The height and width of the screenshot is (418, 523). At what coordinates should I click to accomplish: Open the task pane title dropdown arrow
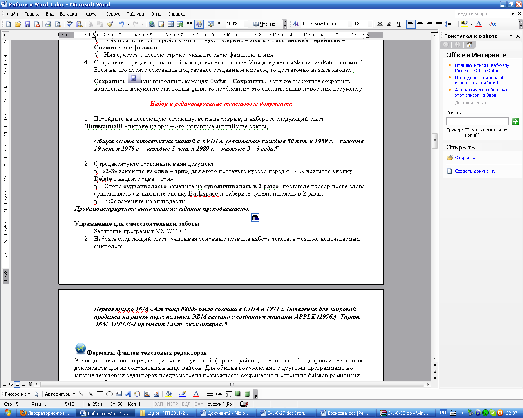[511, 36]
